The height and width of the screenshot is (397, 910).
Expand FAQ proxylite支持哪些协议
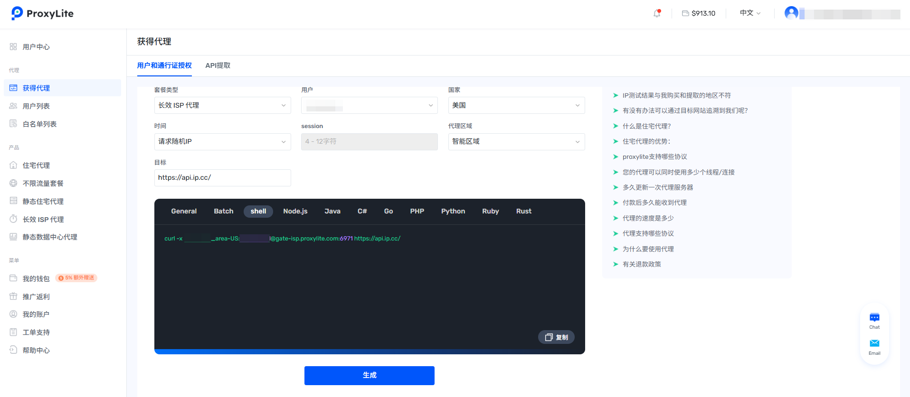pyautogui.click(x=655, y=157)
